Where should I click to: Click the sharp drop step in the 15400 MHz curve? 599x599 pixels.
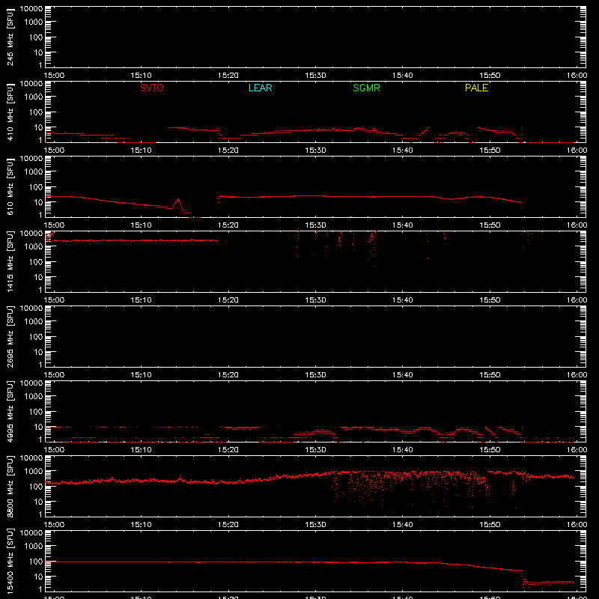point(522,576)
